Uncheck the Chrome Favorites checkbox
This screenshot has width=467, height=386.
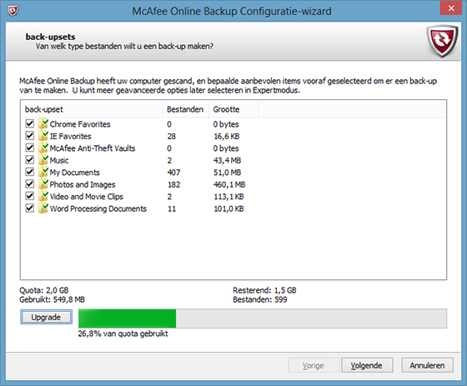pyautogui.click(x=30, y=123)
